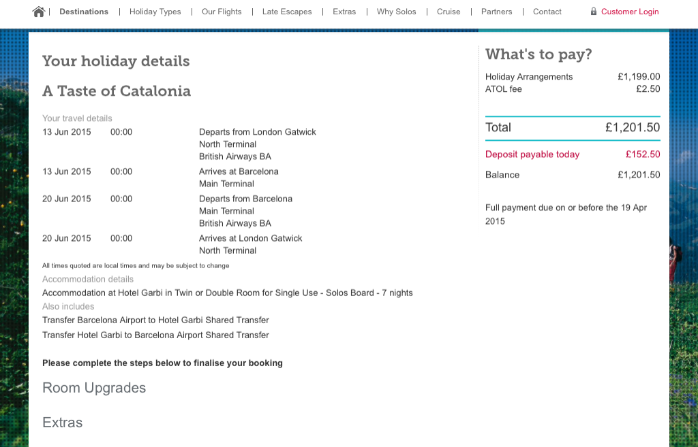
Task: Click the A Taste of Catalonia title
Action: point(117,91)
